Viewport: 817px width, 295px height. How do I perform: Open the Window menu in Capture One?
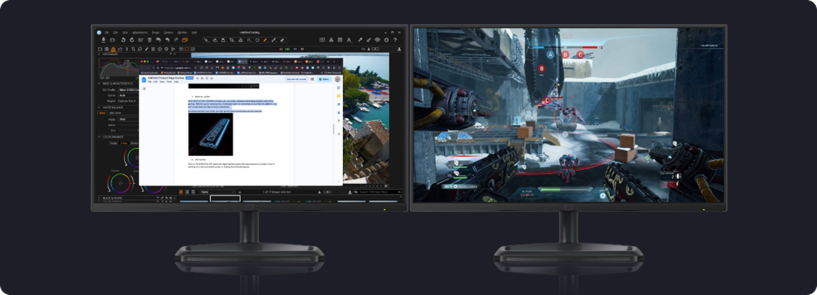pos(183,32)
